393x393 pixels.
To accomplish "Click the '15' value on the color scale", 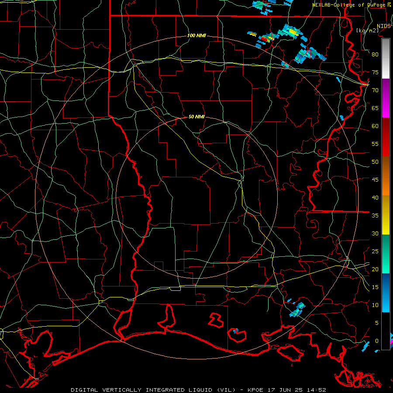I will tap(375, 287).
